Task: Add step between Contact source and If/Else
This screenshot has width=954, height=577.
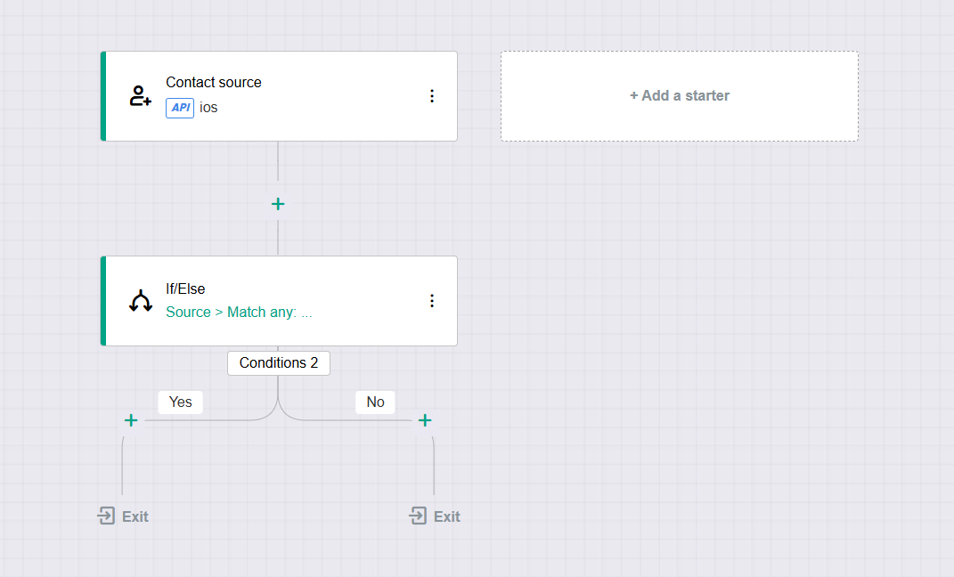Action: (x=278, y=204)
